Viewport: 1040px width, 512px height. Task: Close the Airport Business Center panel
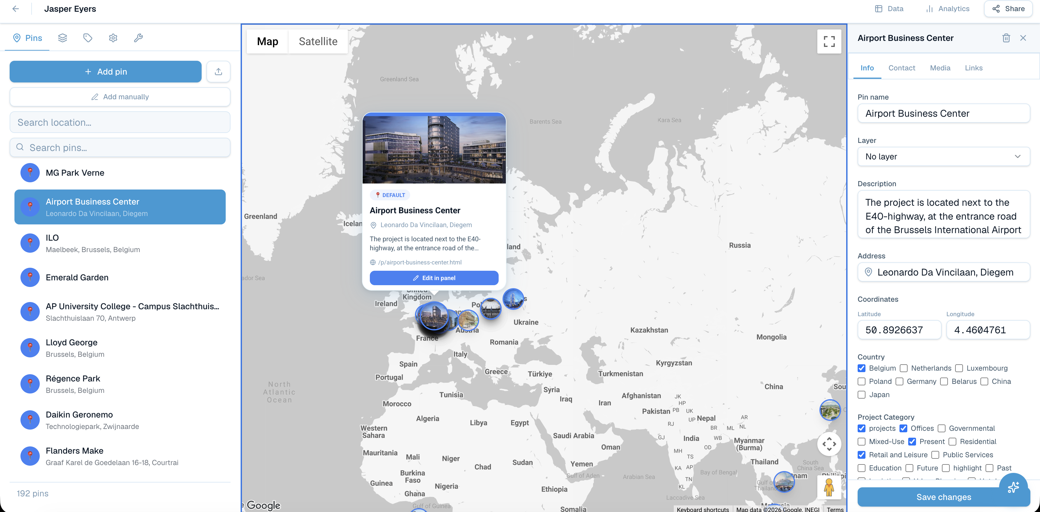pyautogui.click(x=1023, y=38)
